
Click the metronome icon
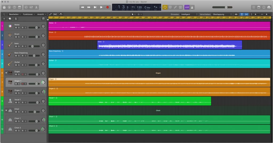pos(192,7)
